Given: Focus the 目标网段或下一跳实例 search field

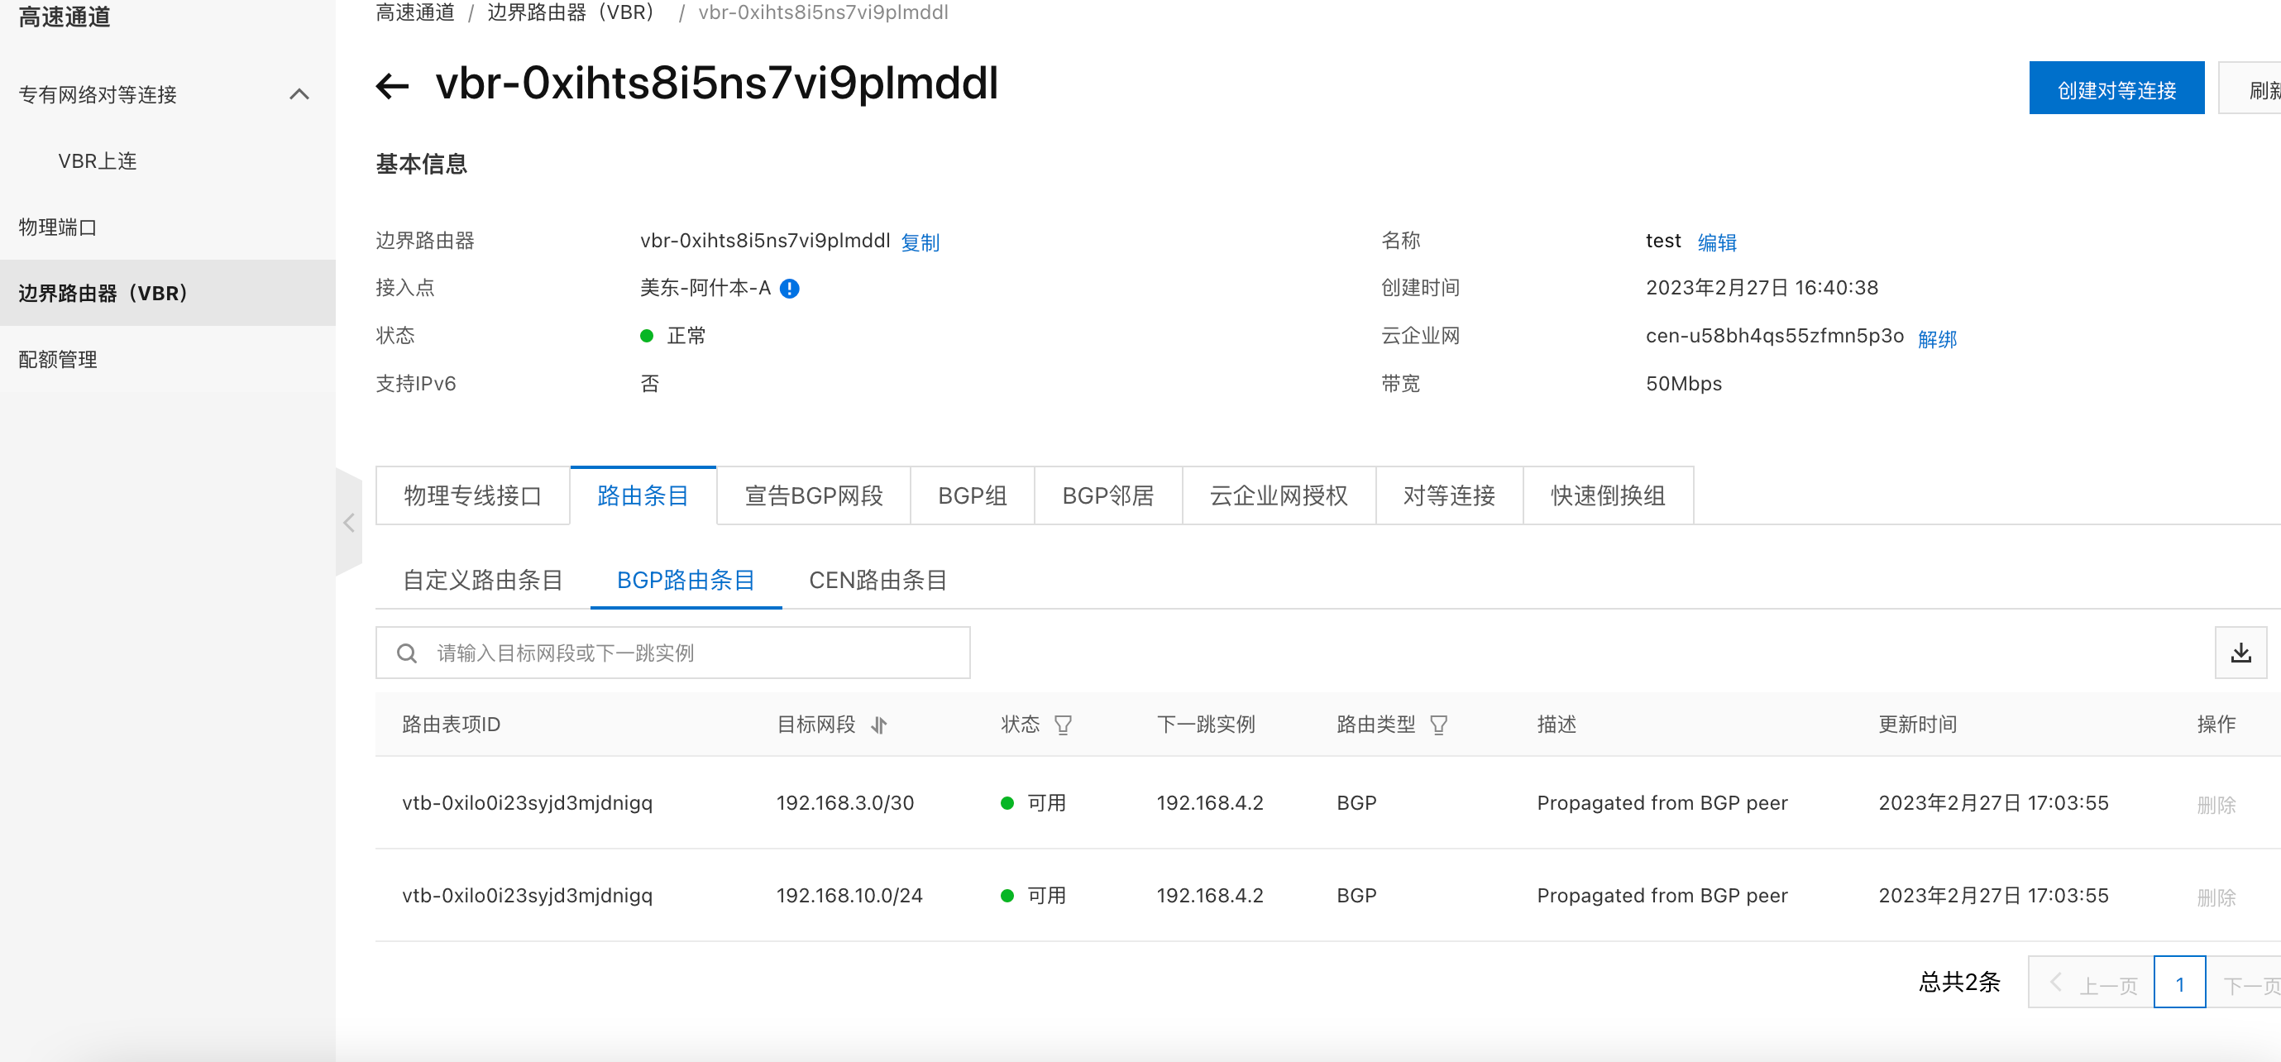Looking at the screenshot, I should 673,653.
